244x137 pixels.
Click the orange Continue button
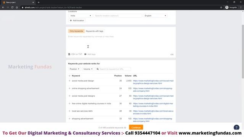click(136, 127)
